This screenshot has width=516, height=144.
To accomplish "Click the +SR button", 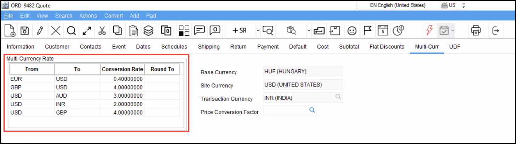I will click(x=240, y=31).
